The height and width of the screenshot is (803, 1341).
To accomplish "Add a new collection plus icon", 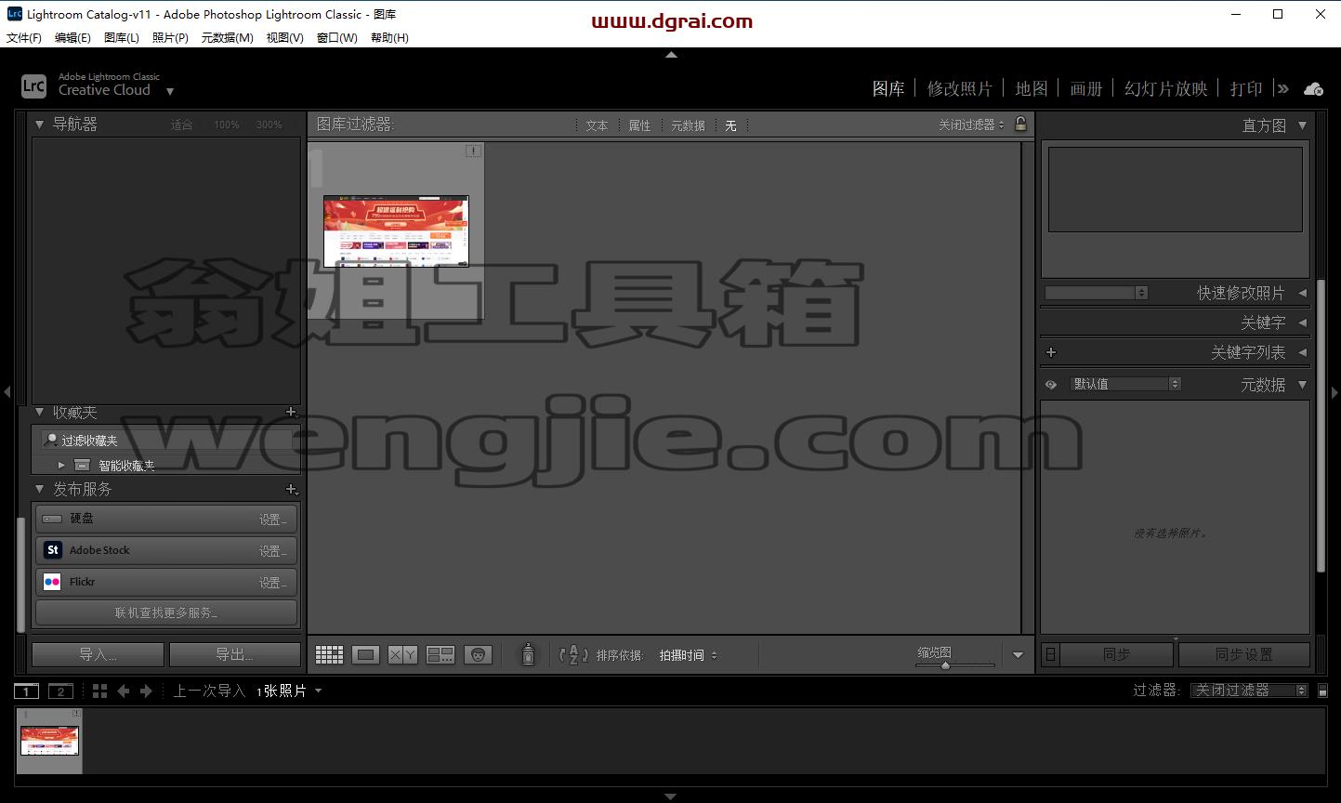I will point(291,412).
